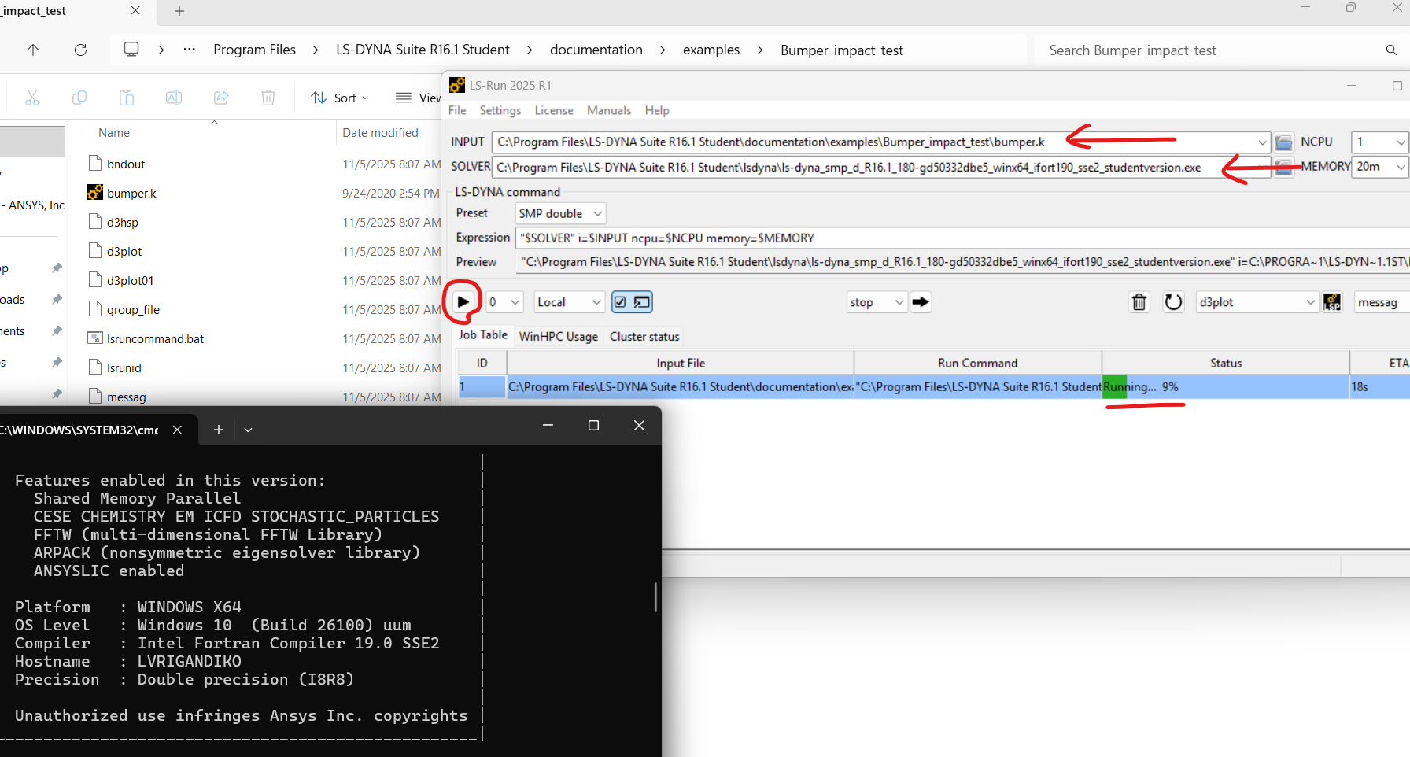Start the LS-DYNA run with the play button

click(x=463, y=302)
